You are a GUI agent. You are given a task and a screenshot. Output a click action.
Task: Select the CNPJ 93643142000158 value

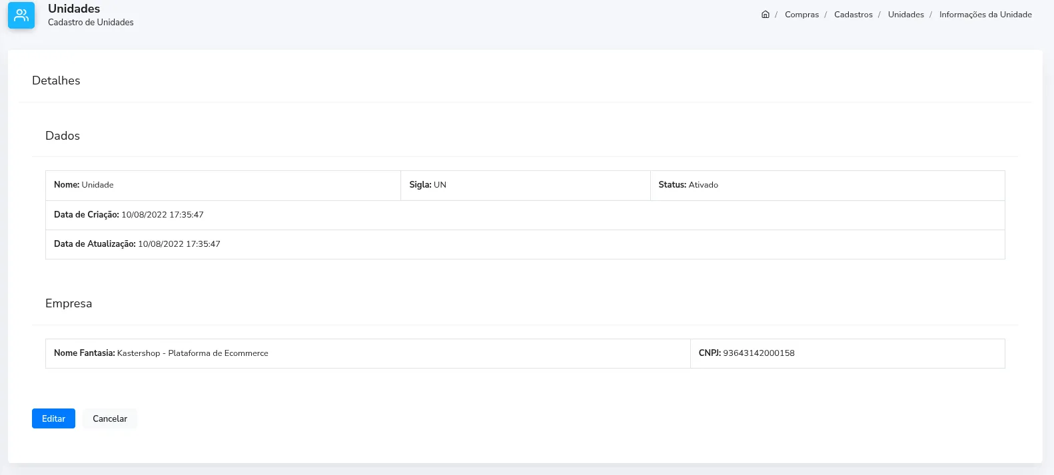pyautogui.click(x=759, y=353)
